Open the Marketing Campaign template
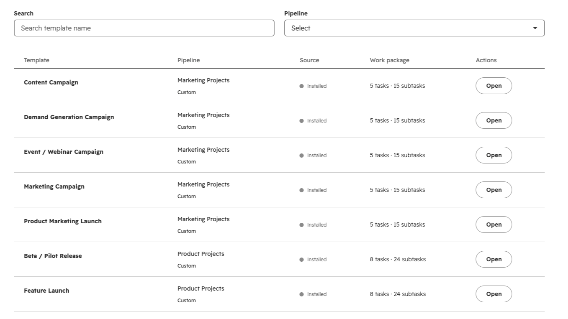Image resolution: width=568 pixels, height=319 pixels. click(493, 190)
